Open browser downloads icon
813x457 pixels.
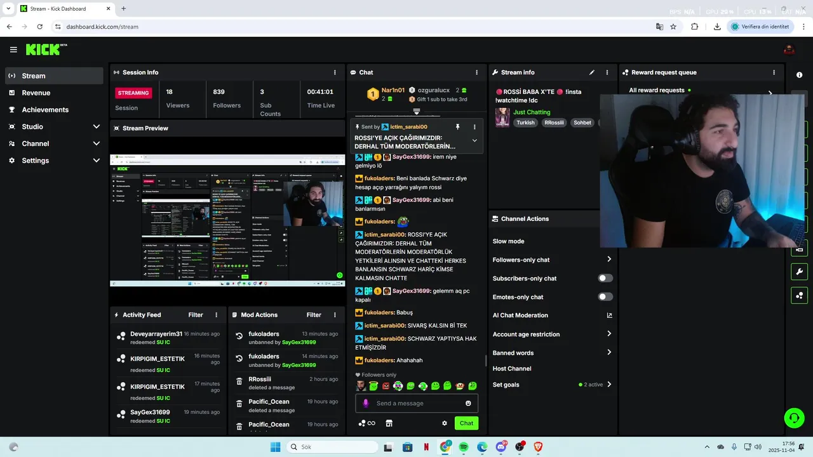tap(717, 27)
